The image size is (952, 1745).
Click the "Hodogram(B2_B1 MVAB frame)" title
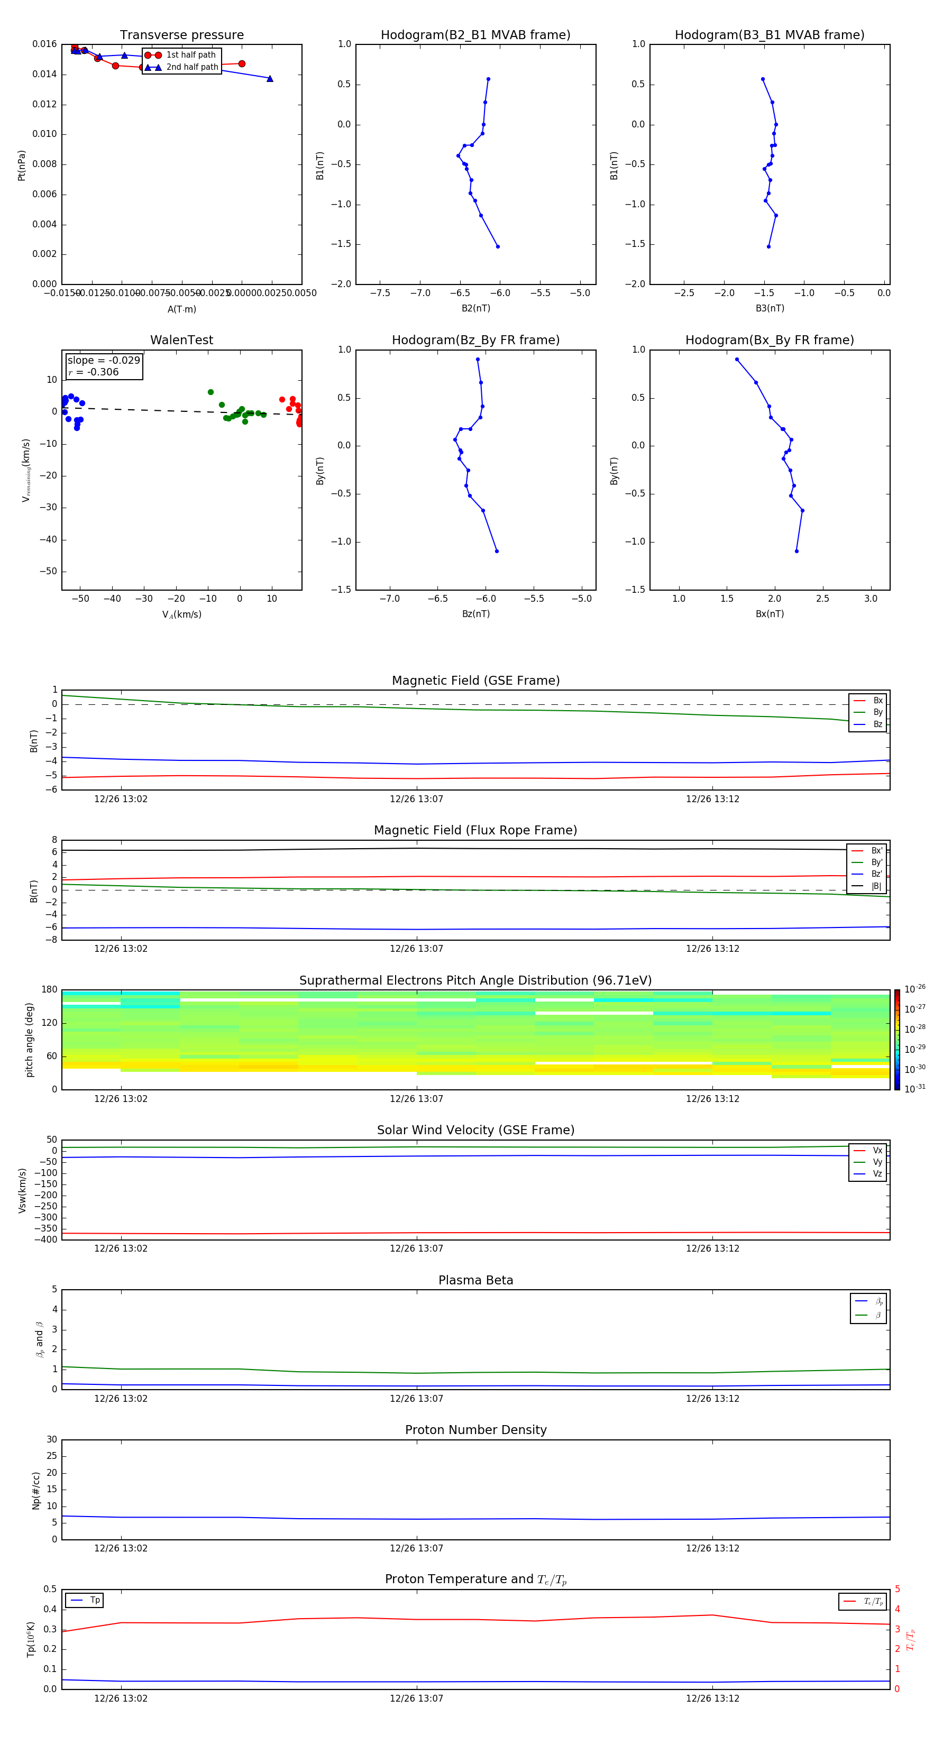click(475, 35)
